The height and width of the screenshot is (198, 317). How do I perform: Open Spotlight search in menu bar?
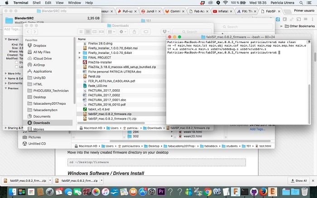(301, 3)
